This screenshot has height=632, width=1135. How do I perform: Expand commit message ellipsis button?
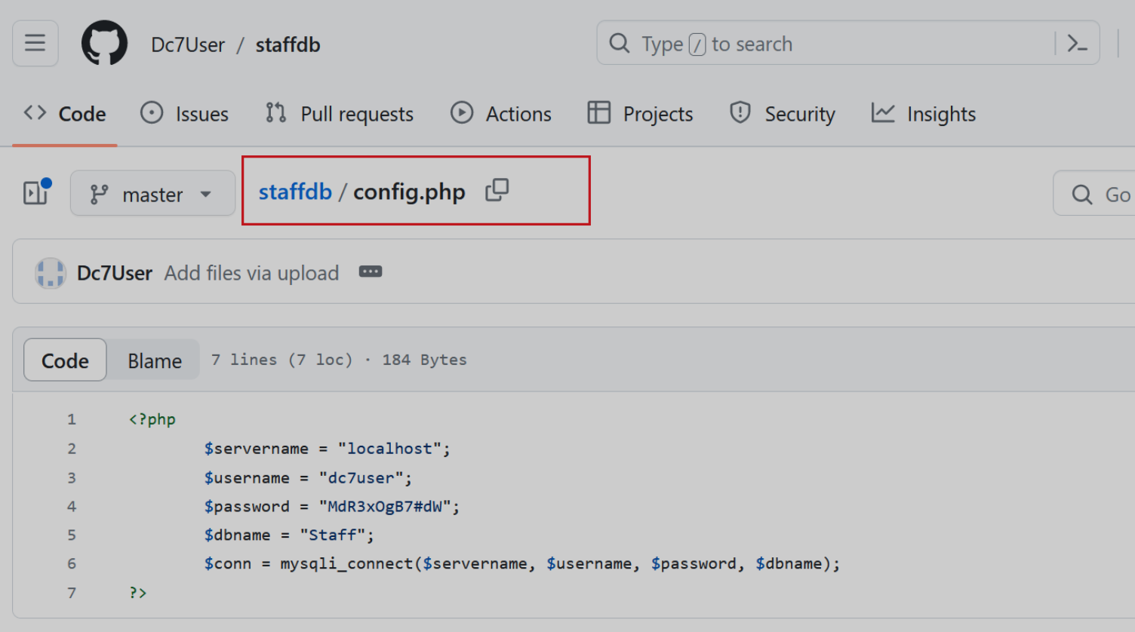pos(370,272)
